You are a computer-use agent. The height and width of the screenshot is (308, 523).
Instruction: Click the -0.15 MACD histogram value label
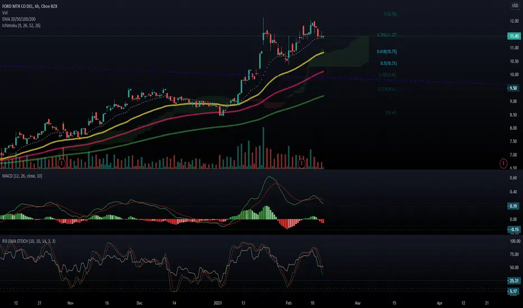(x=514, y=230)
